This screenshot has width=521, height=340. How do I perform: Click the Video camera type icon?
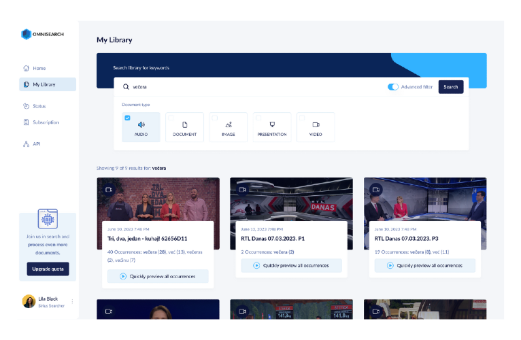(316, 124)
